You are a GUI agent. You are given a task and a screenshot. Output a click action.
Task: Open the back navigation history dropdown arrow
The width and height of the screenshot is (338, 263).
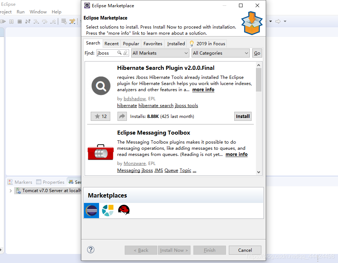[270, 21]
